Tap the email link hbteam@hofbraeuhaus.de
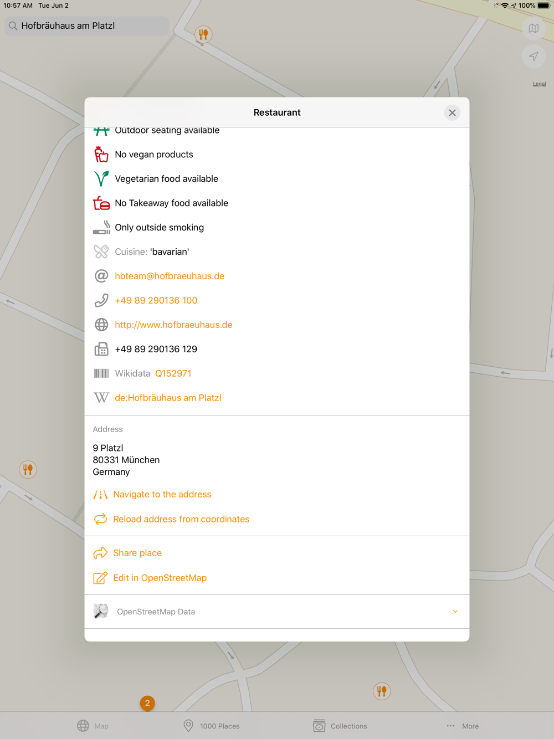554x739 pixels. [170, 276]
